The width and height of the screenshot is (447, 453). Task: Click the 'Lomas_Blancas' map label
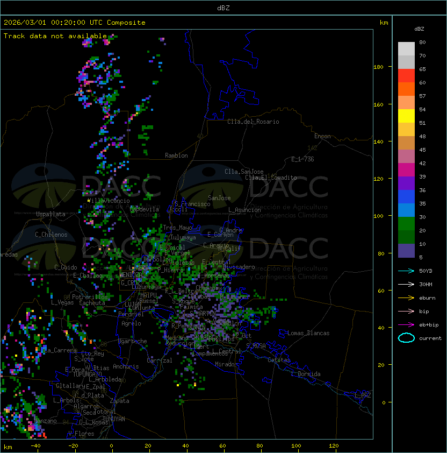coord(308,333)
